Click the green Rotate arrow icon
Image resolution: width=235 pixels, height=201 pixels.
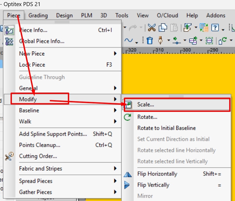click(x=128, y=117)
